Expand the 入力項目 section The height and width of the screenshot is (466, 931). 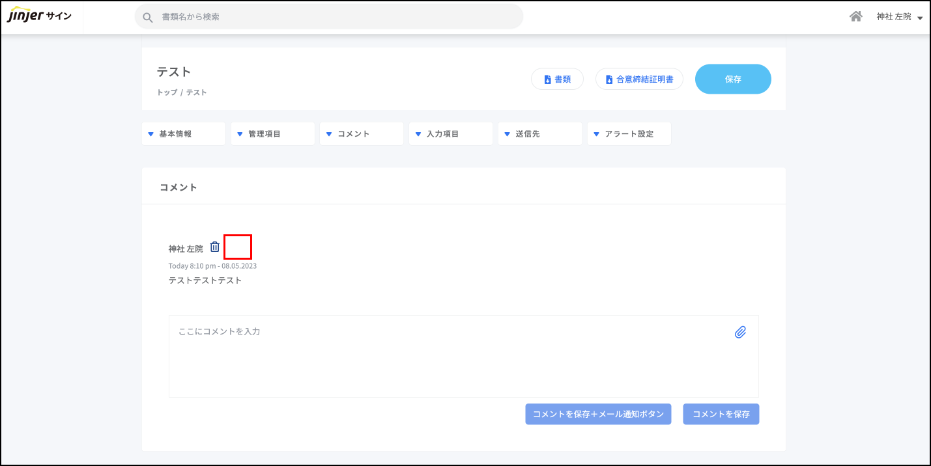[x=451, y=133]
